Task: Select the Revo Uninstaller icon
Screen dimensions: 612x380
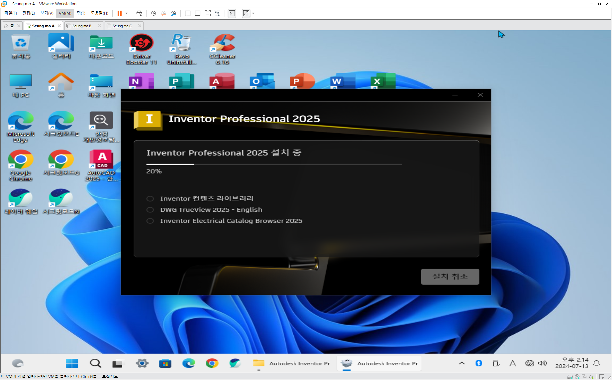Action: tap(182, 49)
